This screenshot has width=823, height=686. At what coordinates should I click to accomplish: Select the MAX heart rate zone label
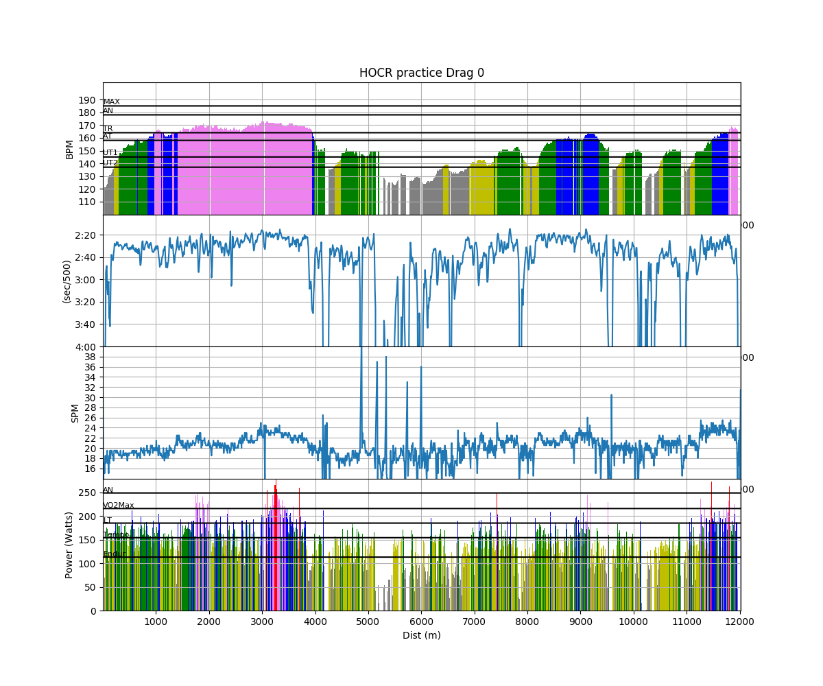pos(111,102)
